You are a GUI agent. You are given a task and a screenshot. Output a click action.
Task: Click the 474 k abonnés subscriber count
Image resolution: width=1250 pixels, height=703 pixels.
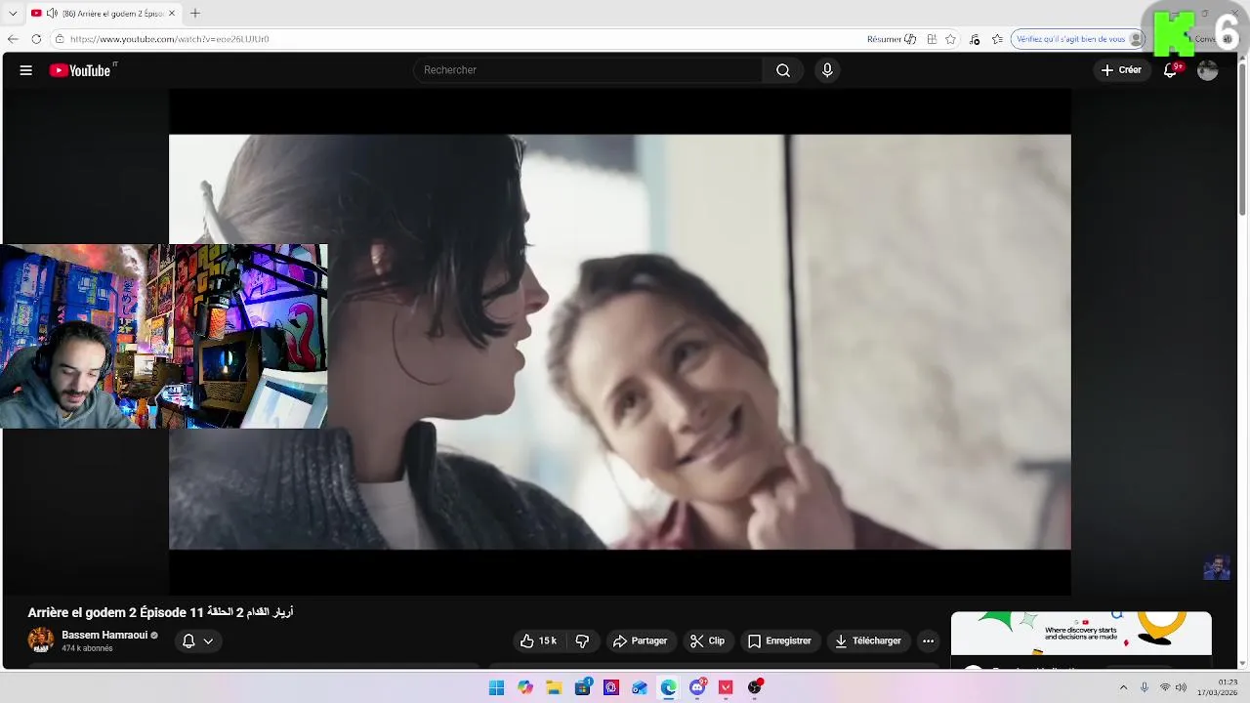click(x=87, y=648)
